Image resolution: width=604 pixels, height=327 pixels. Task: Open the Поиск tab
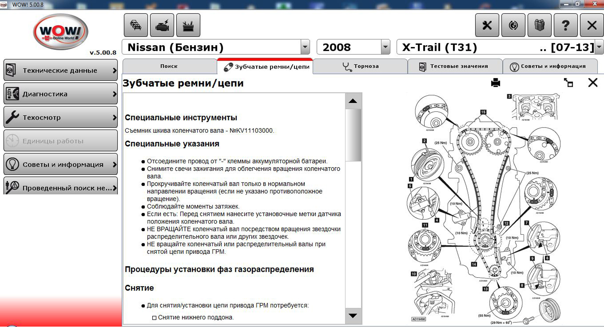[x=169, y=66]
